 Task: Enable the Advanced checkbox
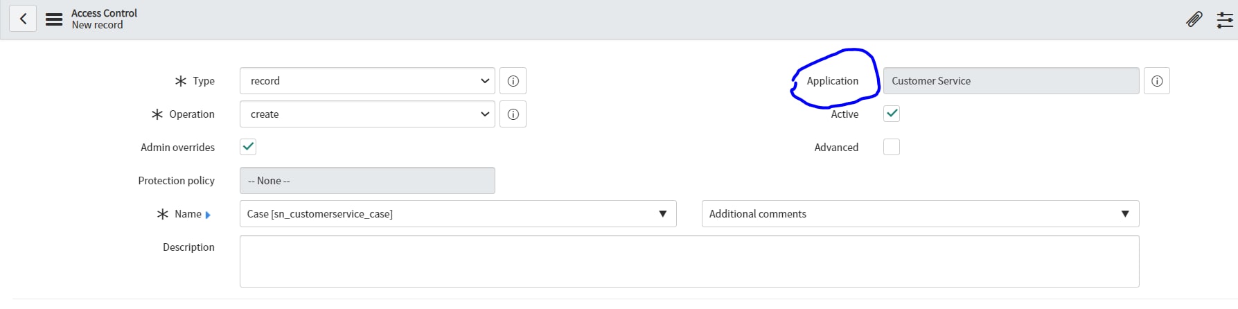pos(892,147)
